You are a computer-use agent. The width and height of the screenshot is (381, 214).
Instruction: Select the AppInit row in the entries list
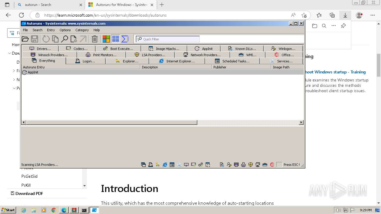point(162,72)
